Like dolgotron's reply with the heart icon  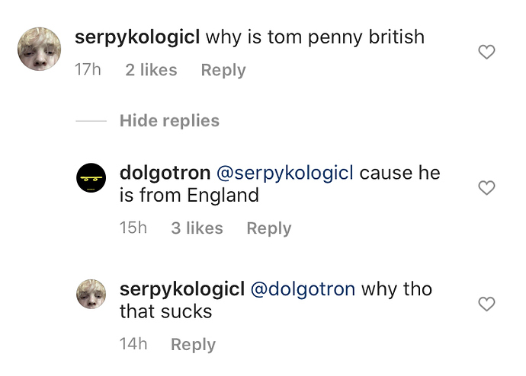coord(486,187)
